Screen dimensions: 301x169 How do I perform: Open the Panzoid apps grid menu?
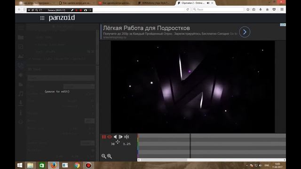tap(42, 18)
